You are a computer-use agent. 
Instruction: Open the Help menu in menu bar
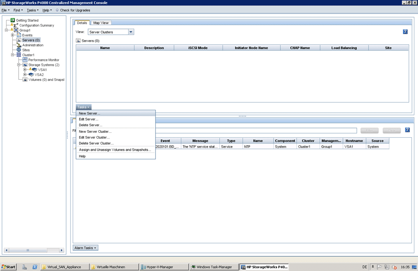(47, 10)
